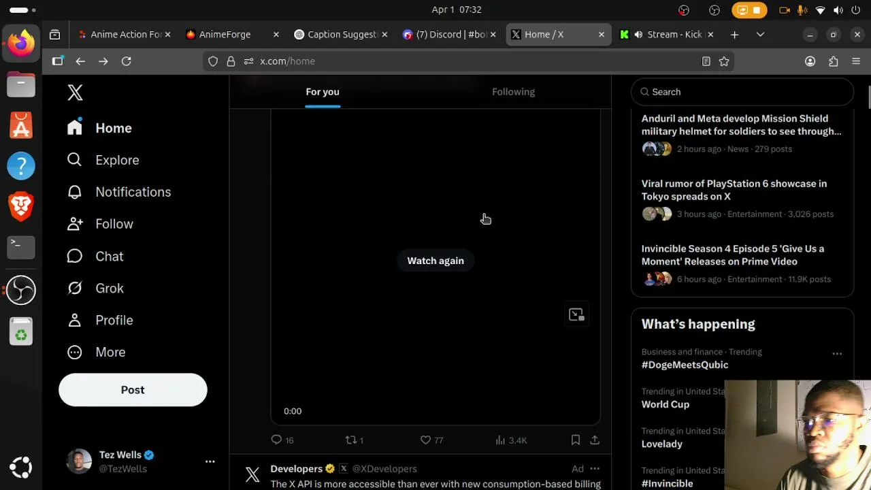Open the PlayStation 6 showcase rumor story
The image size is (871, 490).
point(742,199)
